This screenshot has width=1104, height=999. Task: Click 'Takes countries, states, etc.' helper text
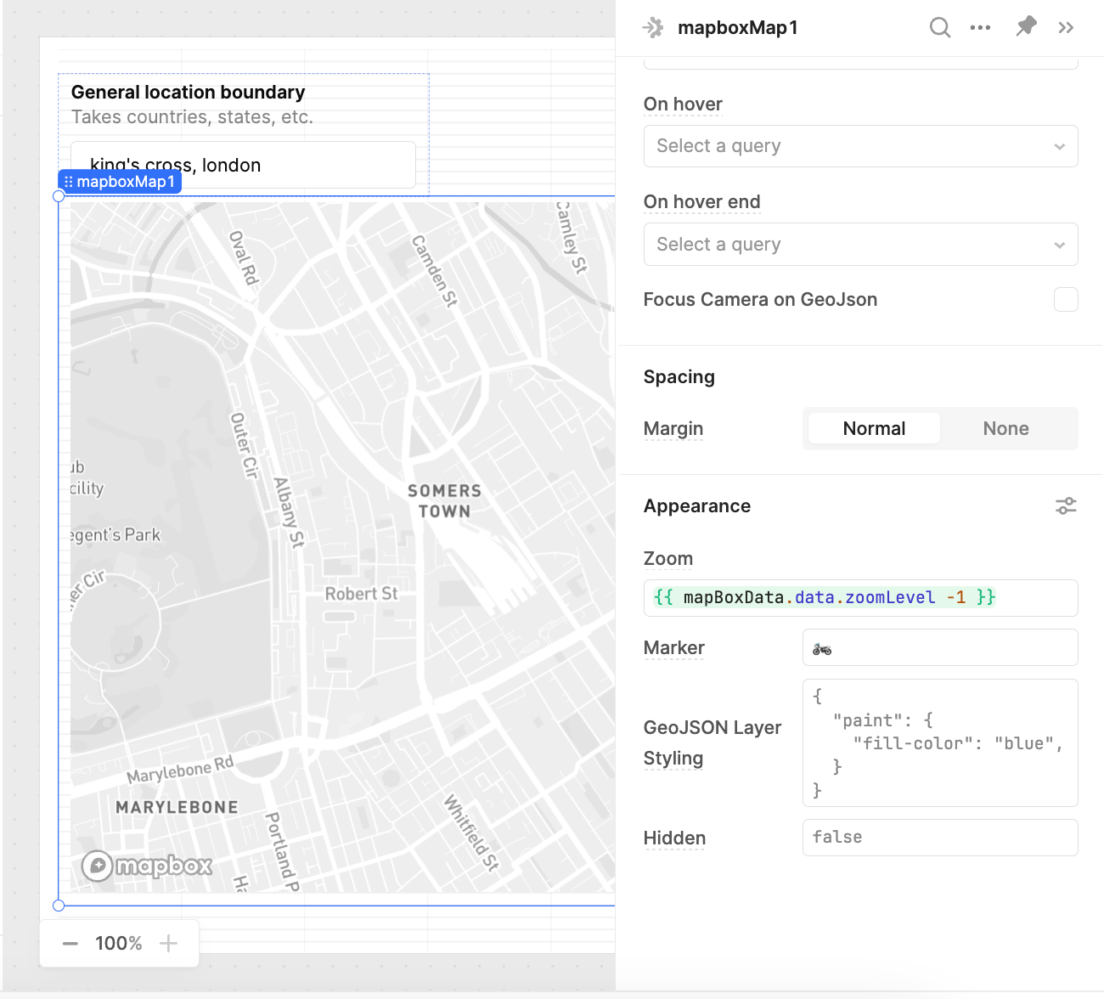pyautogui.click(x=192, y=117)
